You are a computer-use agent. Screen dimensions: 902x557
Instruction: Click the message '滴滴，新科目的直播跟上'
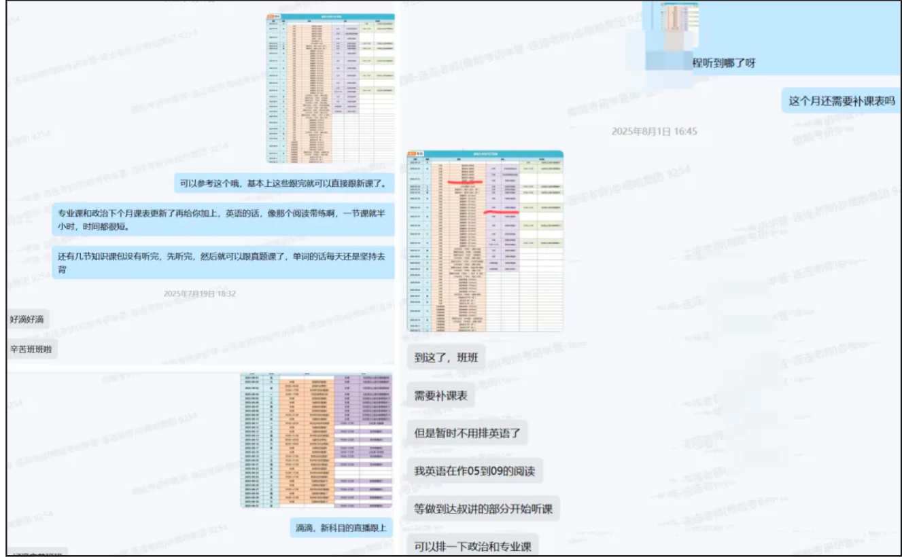point(341,528)
